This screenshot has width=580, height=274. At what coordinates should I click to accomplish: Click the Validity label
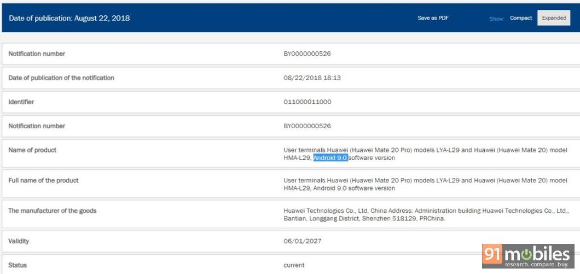(19, 241)
